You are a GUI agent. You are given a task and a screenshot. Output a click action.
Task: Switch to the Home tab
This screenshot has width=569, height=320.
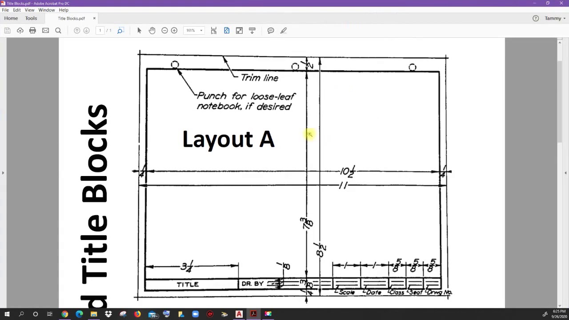(11, 18)
